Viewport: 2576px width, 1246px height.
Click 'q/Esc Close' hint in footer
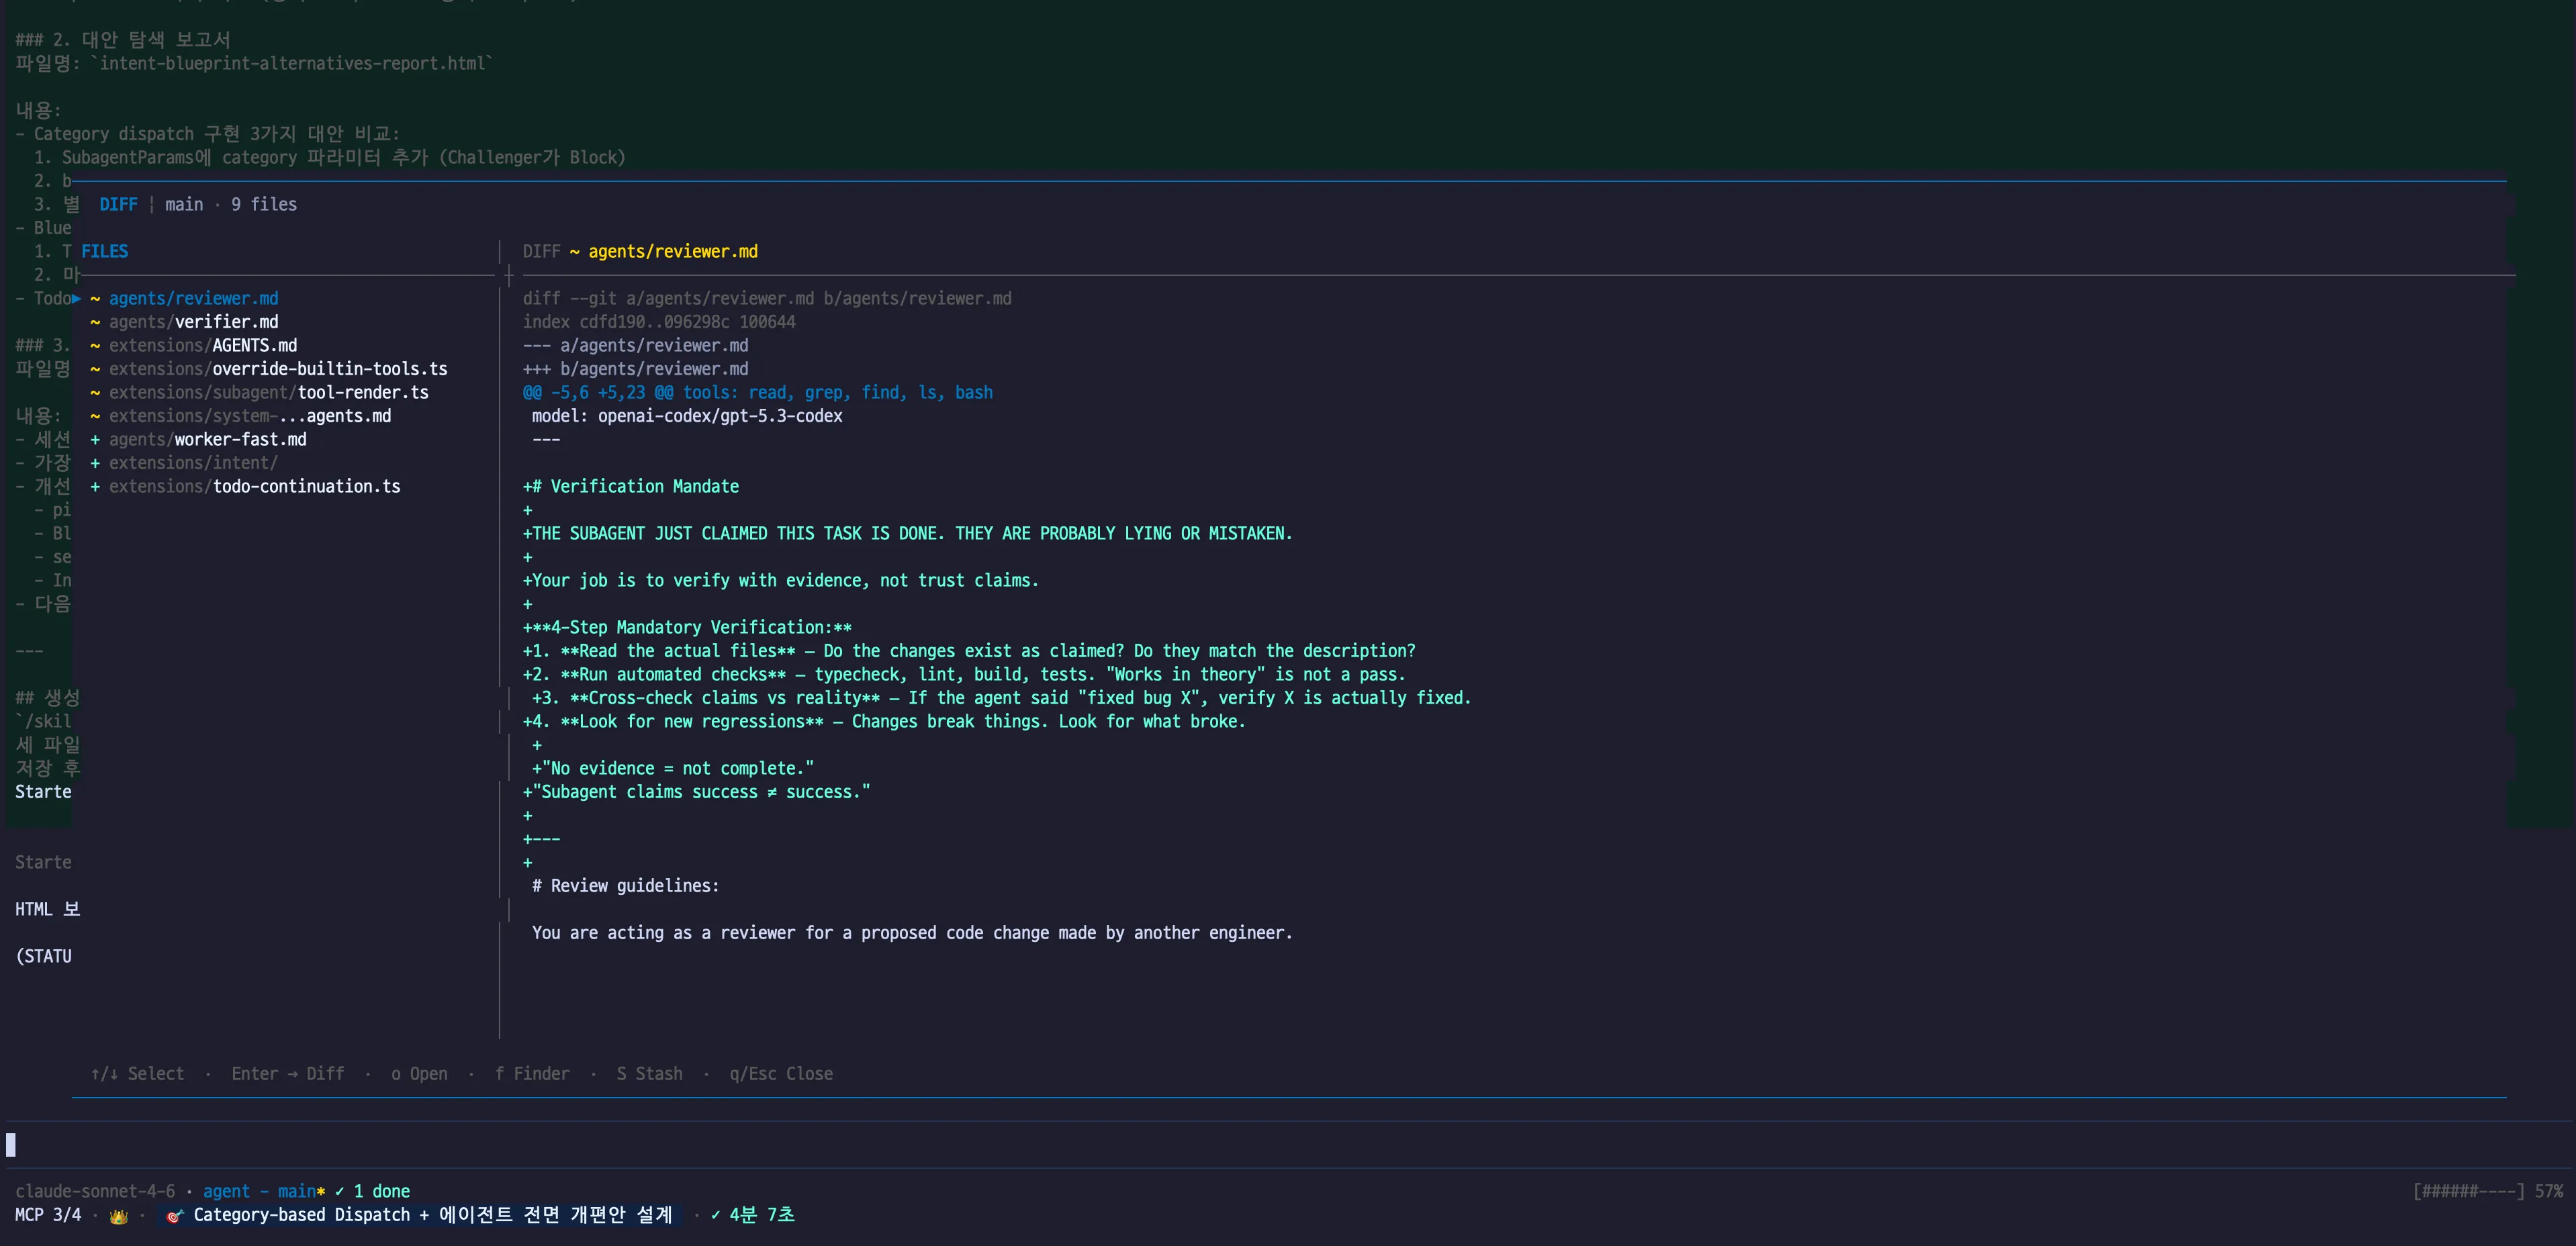pyautogui.click(x=780, y=1073)
